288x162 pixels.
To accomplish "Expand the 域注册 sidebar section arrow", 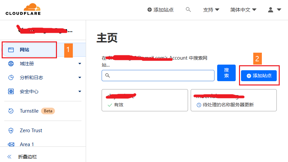I will [x=80, y=64].
